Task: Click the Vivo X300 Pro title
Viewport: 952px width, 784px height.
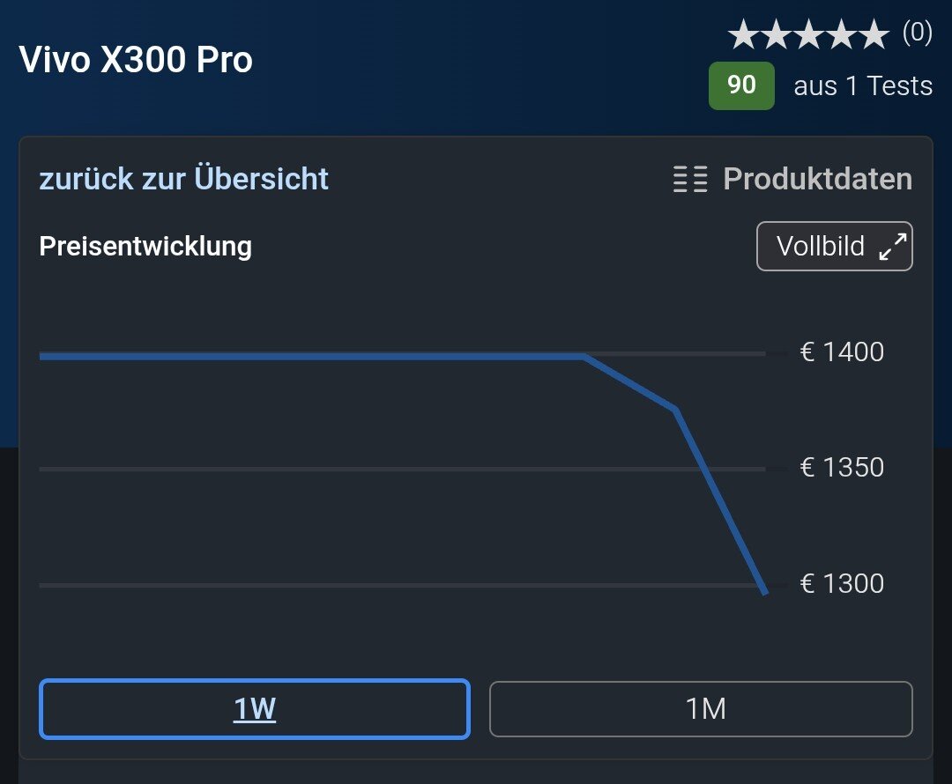Action: click(136, 60)
